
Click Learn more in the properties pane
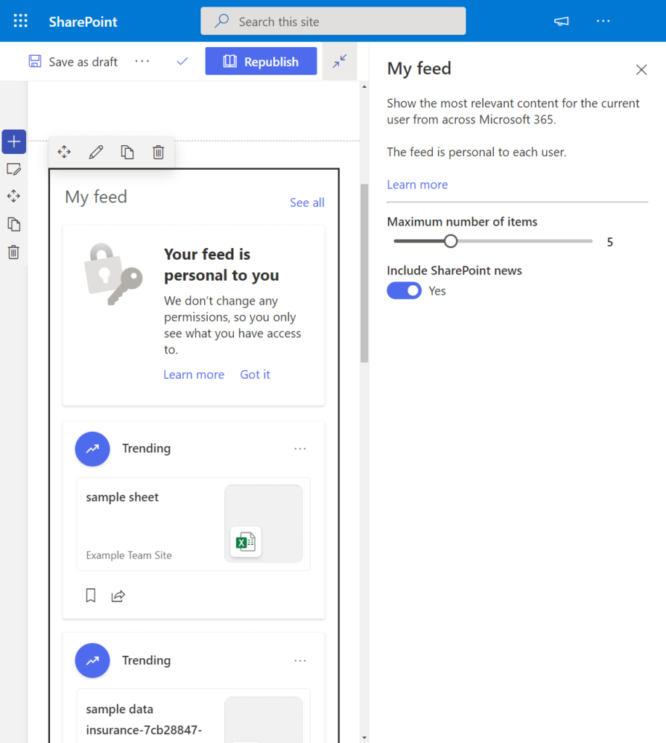(x=418, y=184)
